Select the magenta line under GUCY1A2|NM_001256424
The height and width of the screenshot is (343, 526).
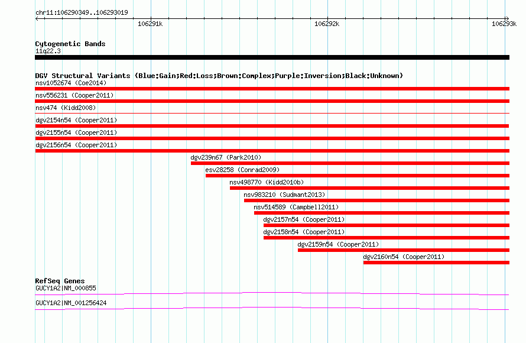click(272, 309)
